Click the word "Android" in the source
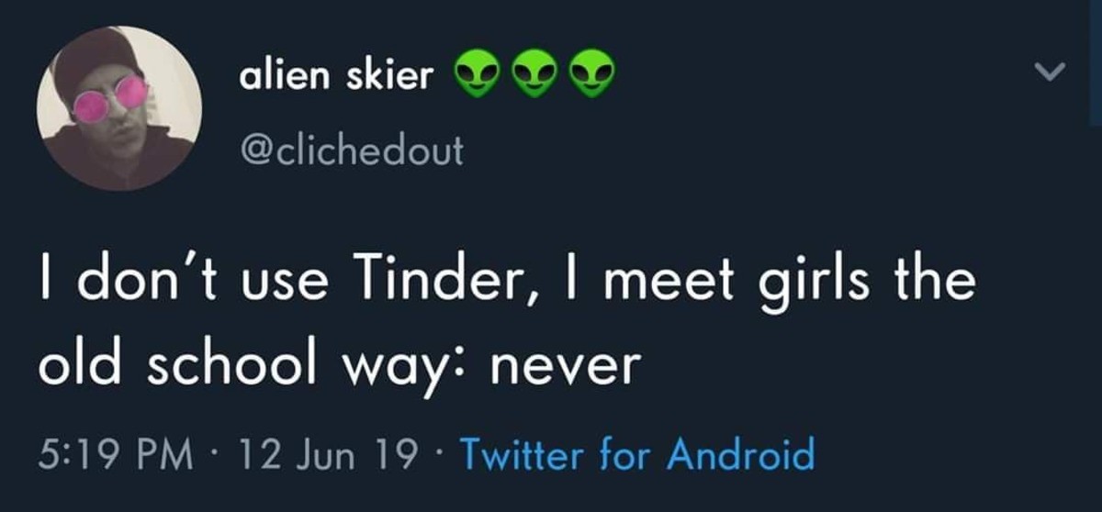Screen dimensions: 1102x512 [x=739, y=454]
